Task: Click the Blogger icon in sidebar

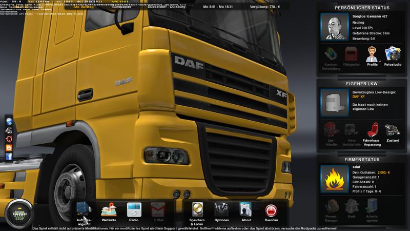Action: coord(9,148)
